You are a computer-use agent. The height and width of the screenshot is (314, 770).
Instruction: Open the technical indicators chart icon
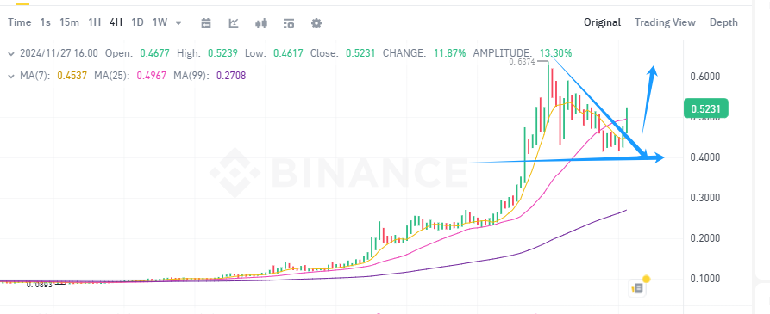click(234, 22)
